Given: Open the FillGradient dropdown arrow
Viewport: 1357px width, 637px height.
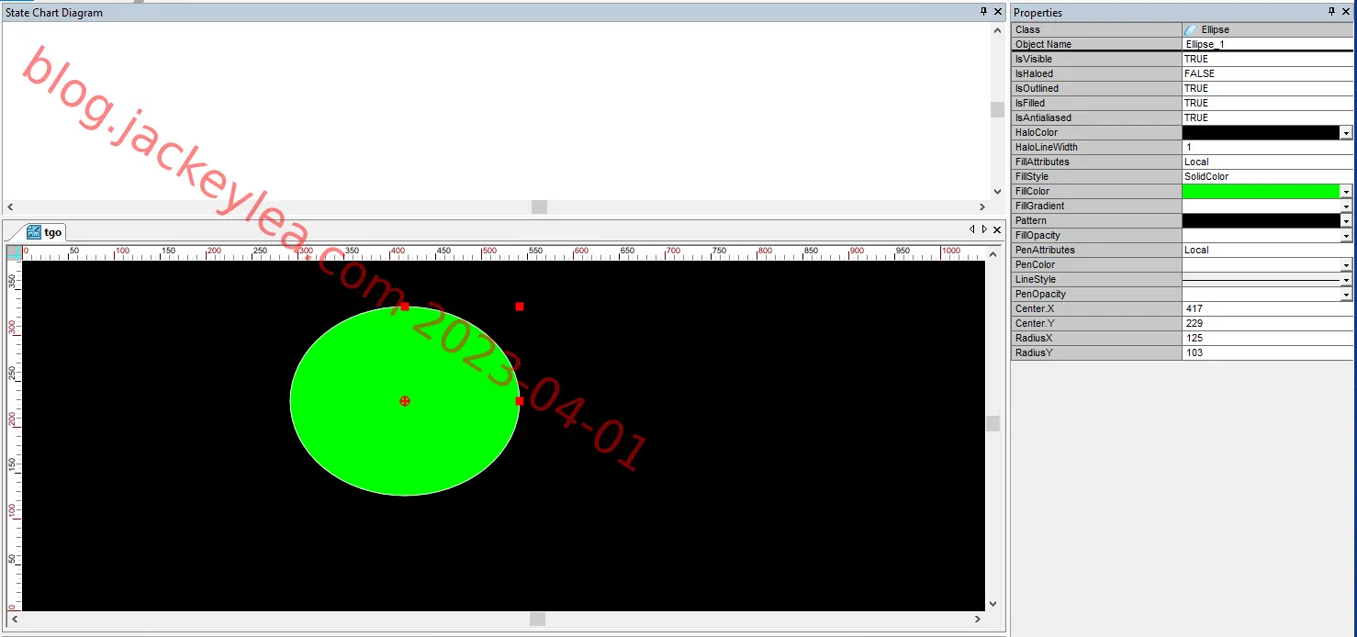Looking at the screenshot, I should point(1346,207).
